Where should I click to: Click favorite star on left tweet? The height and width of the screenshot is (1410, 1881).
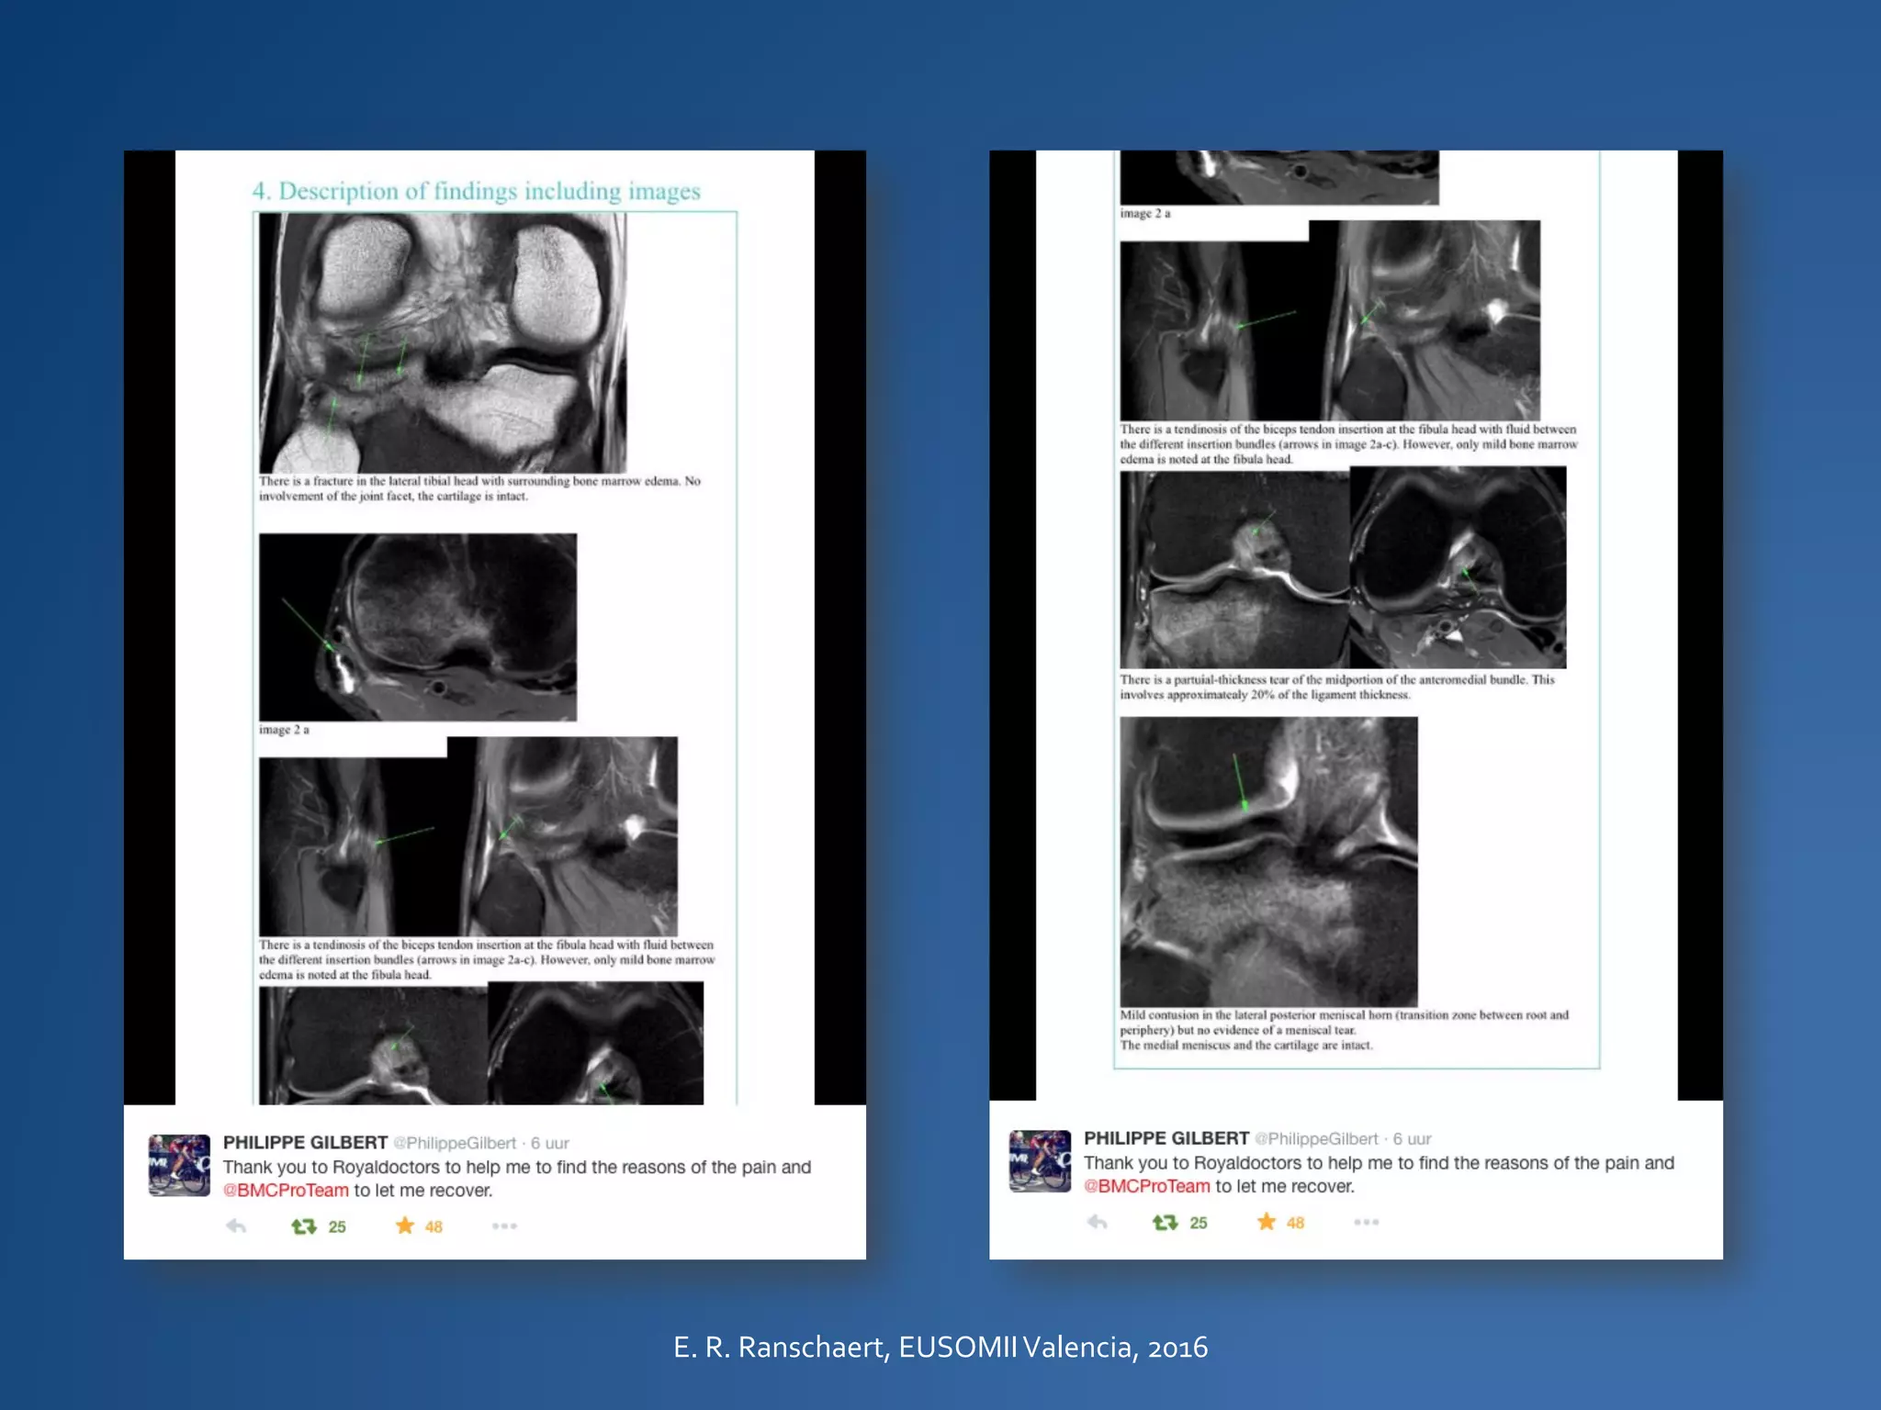point(405,1226)
